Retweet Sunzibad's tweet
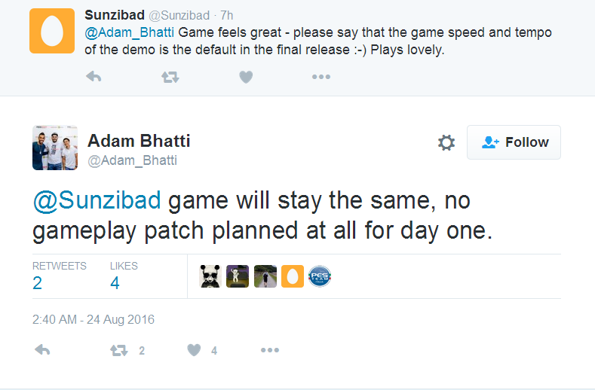 coord(170,77)
